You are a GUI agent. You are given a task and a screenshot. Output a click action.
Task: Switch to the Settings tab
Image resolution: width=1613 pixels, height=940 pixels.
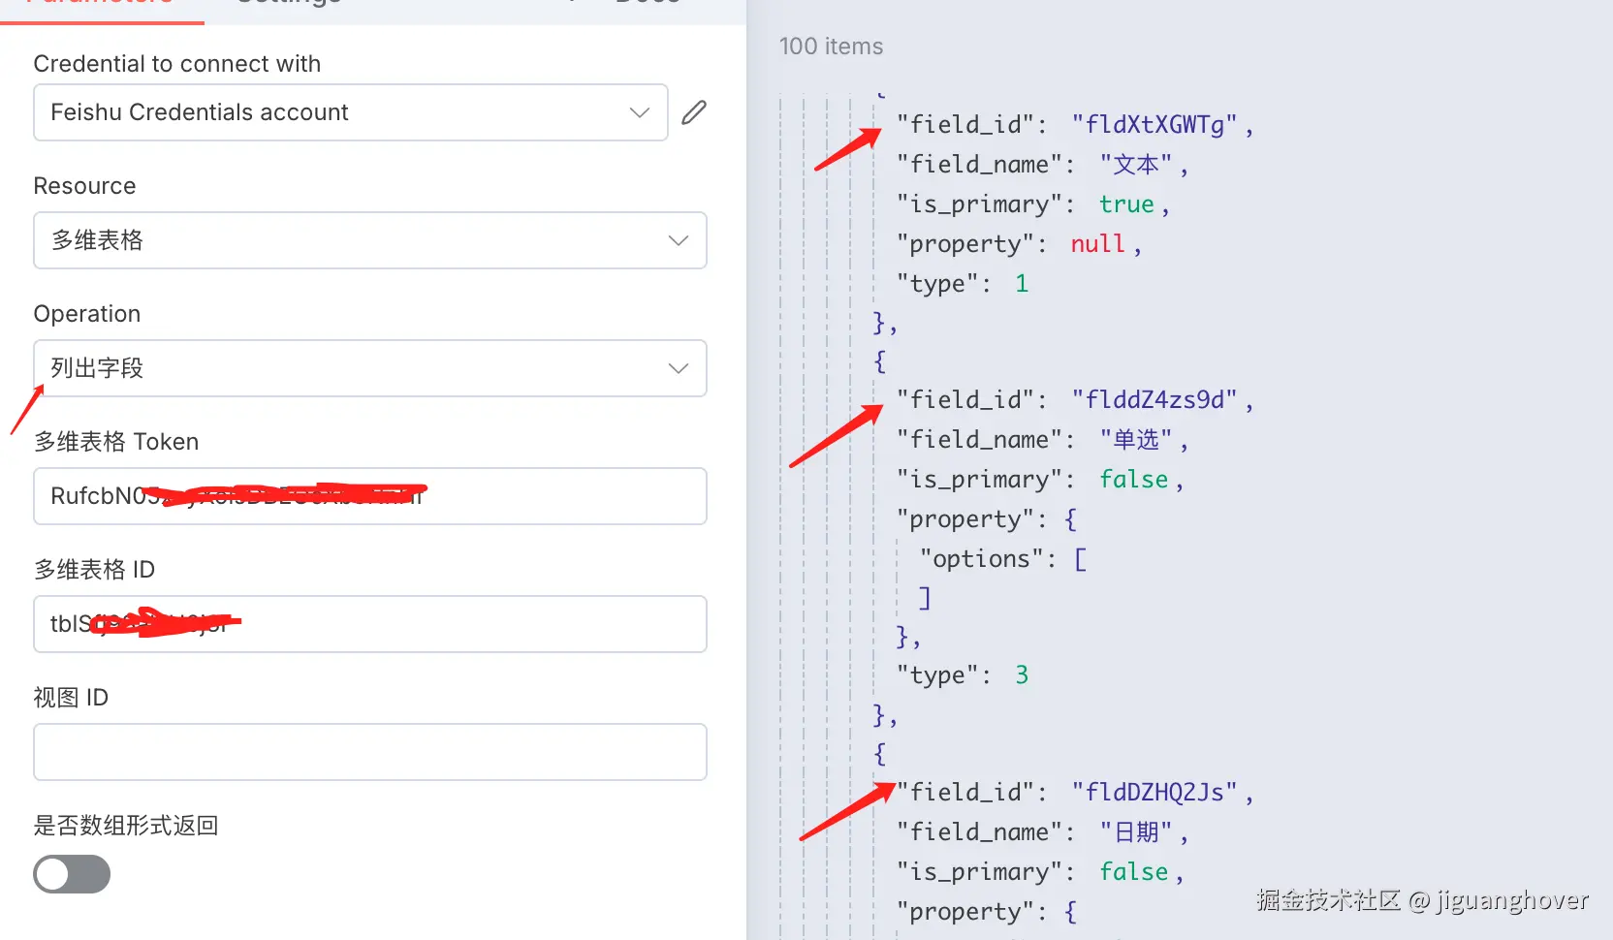289,3
